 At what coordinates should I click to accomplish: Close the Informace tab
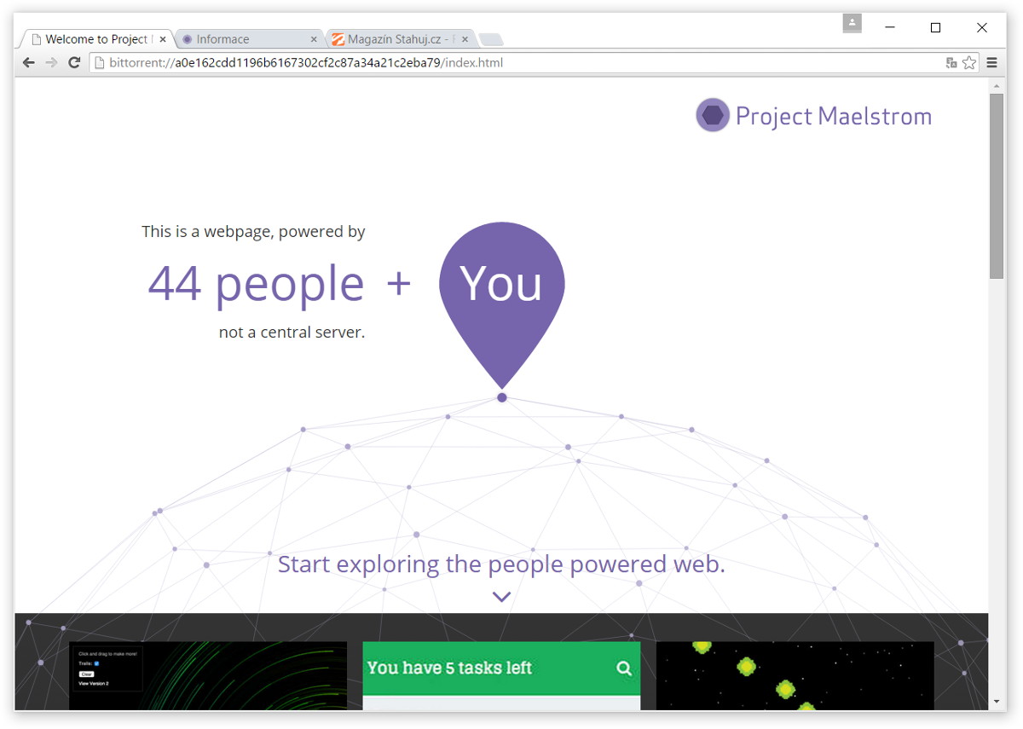[x=314, y=39]
